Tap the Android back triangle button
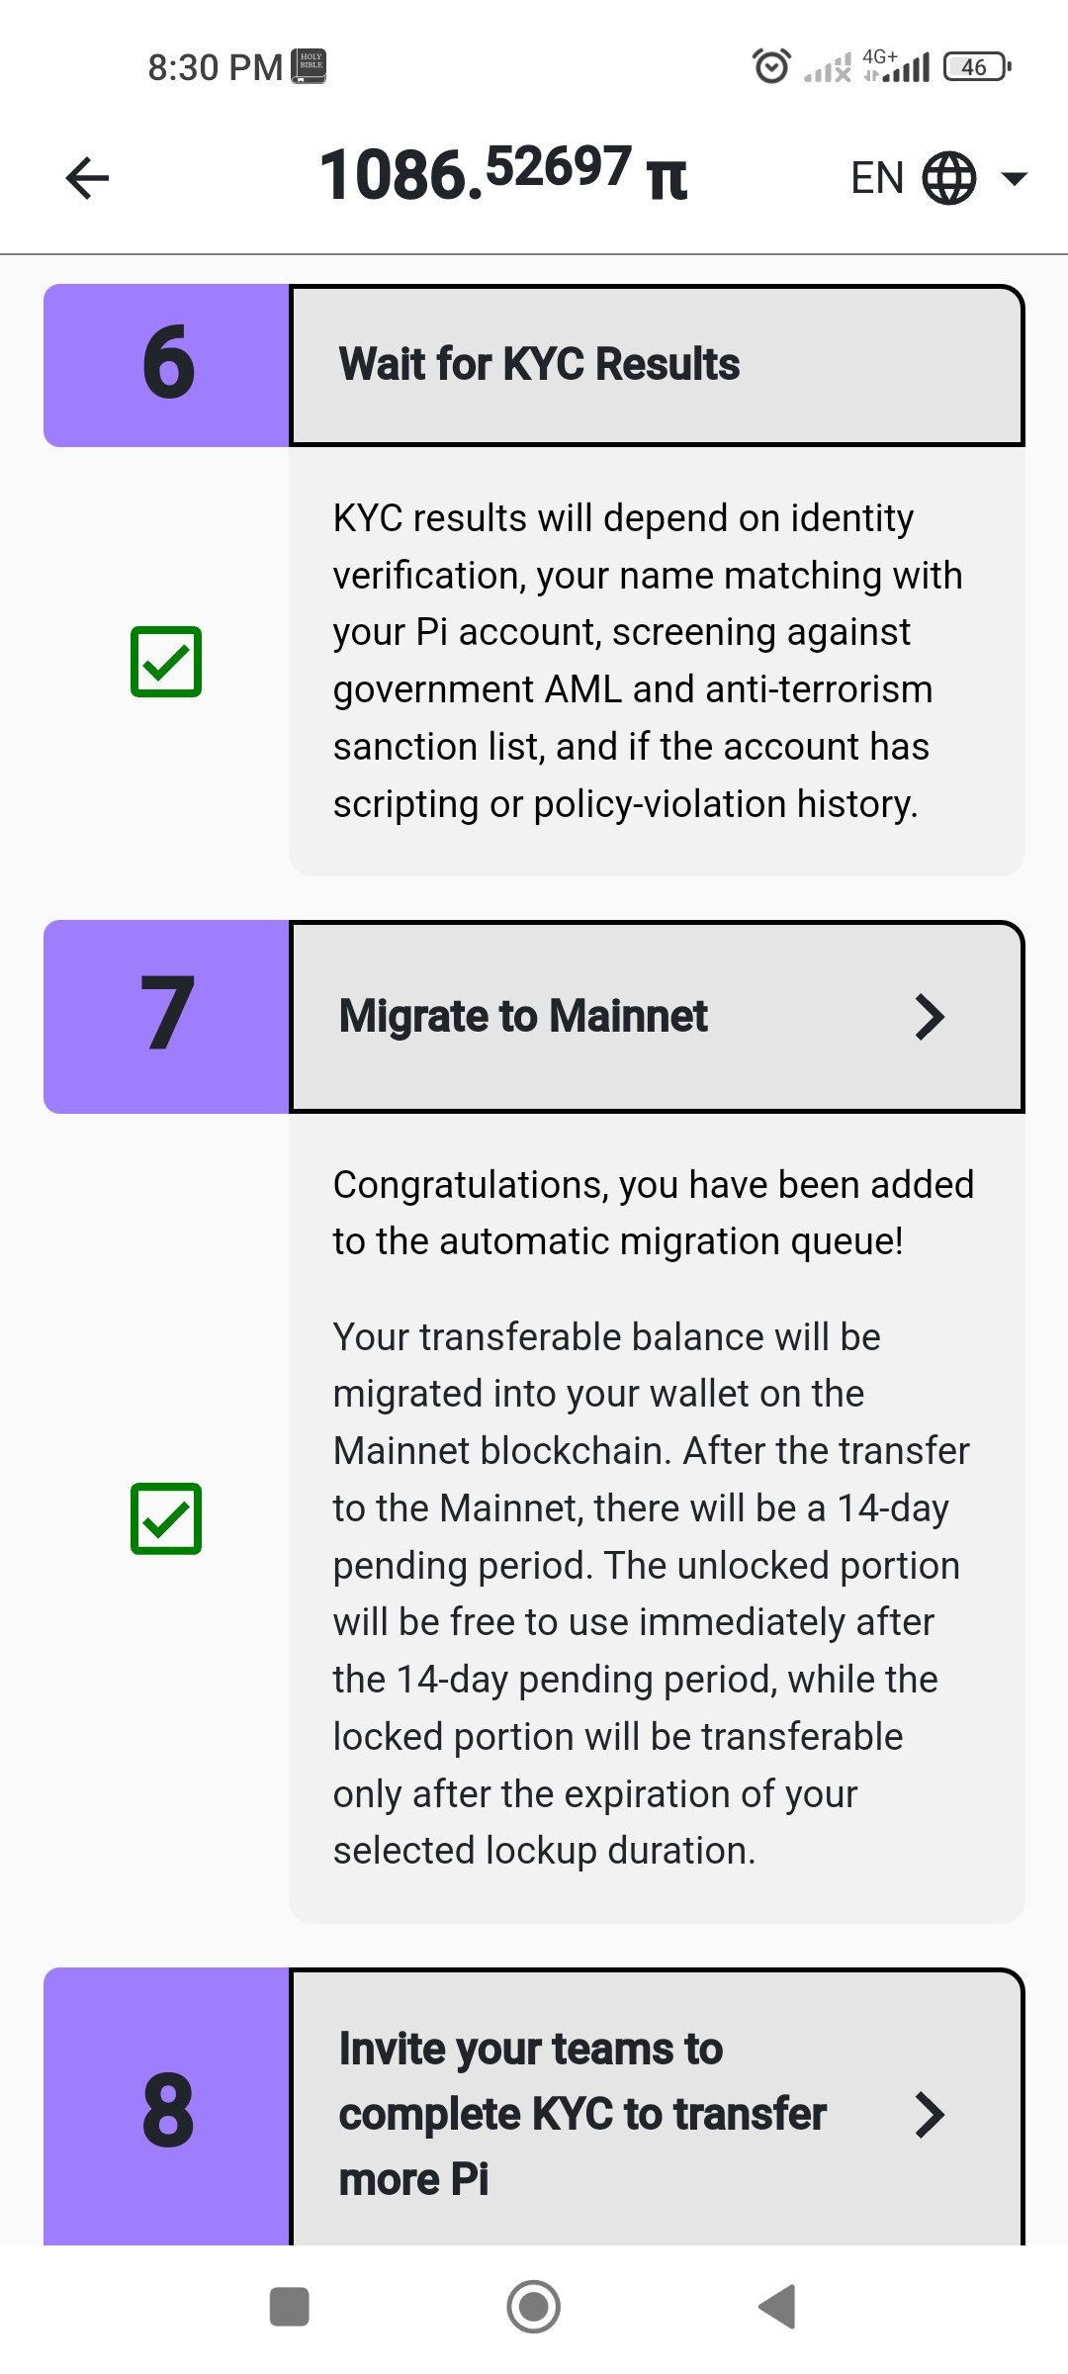This screenshot has height=2374, width=1068. pos(777,2307)
